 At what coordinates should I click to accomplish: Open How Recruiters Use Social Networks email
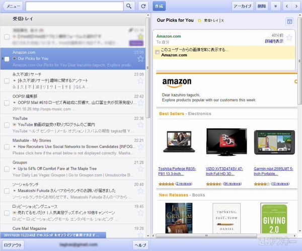tap(73, 147)
